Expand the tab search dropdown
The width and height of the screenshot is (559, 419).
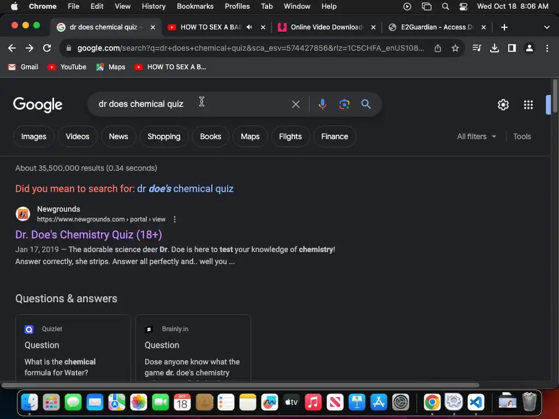[546, 27]
